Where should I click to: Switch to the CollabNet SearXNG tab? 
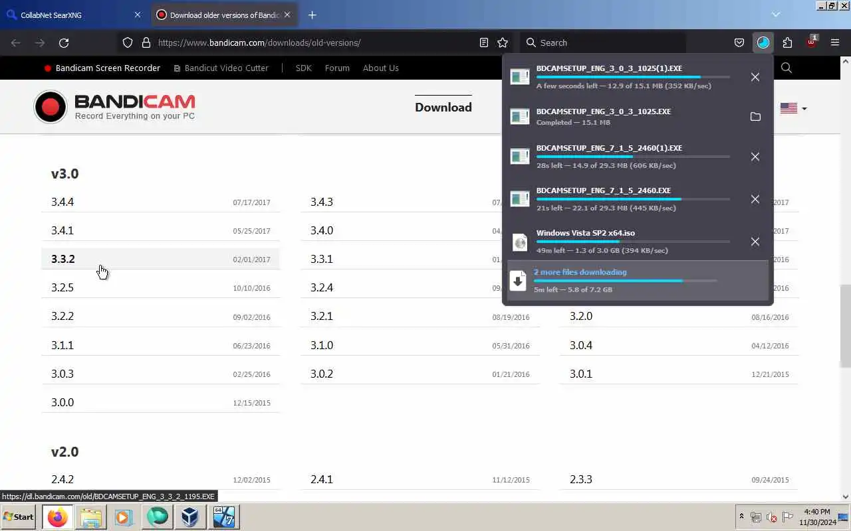tap(74, 15)
